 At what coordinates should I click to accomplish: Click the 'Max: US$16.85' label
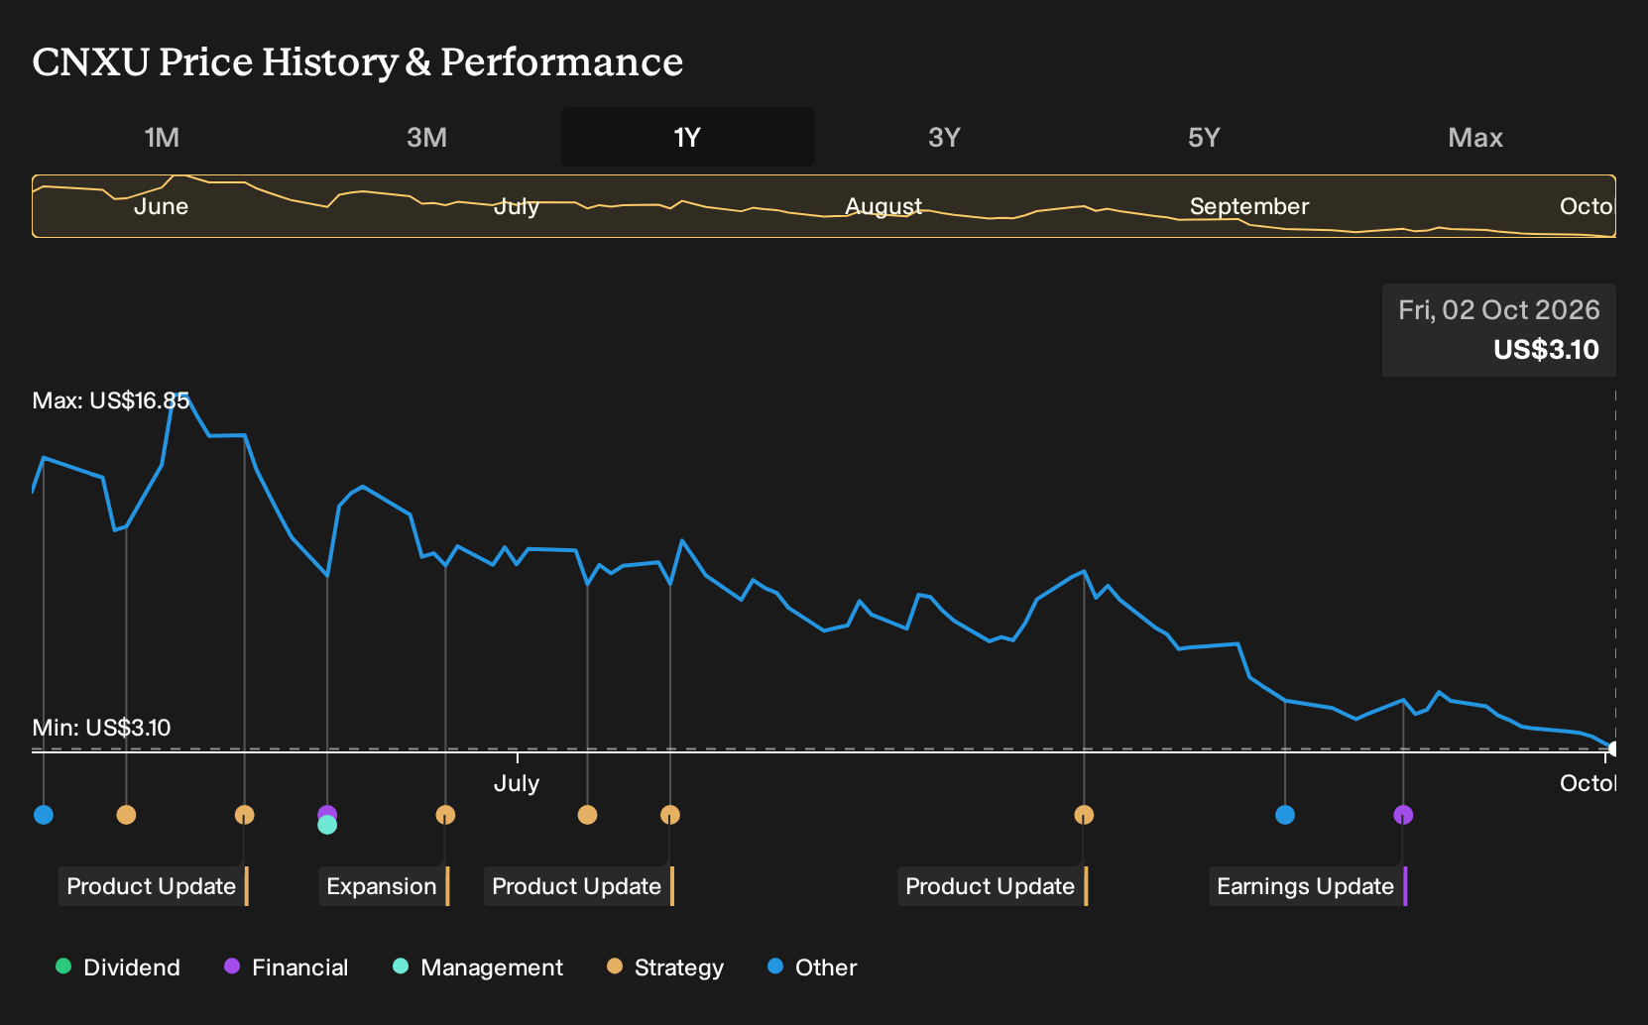[x=111, y=400]
